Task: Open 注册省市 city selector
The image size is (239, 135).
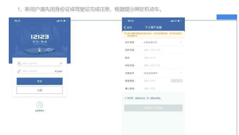Action: point(162,73)
